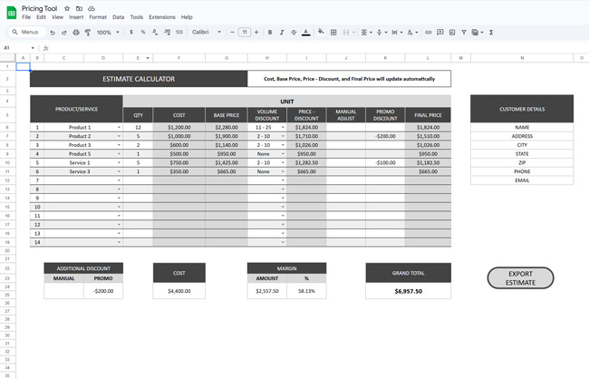Insert a comment with the comment icon

tap(439, 33)
